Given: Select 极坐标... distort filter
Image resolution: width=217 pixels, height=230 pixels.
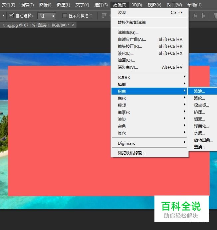Looking at the screenshot, I should (202, 105).
